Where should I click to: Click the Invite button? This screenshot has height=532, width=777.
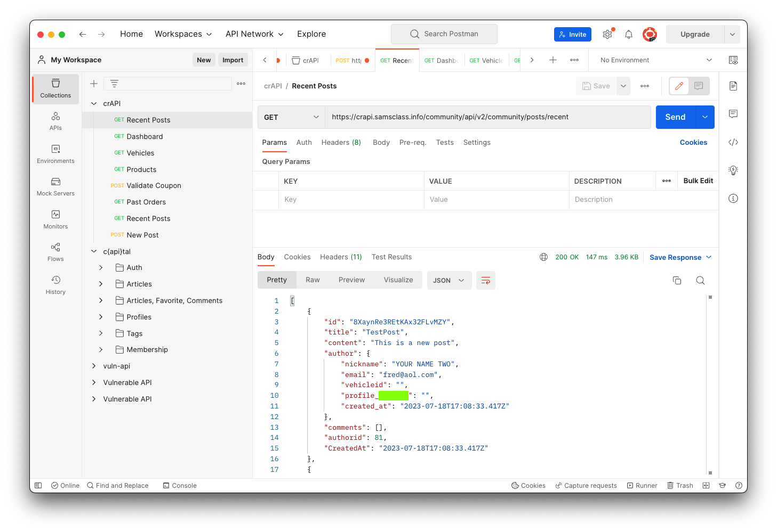(x=573, y=34)
